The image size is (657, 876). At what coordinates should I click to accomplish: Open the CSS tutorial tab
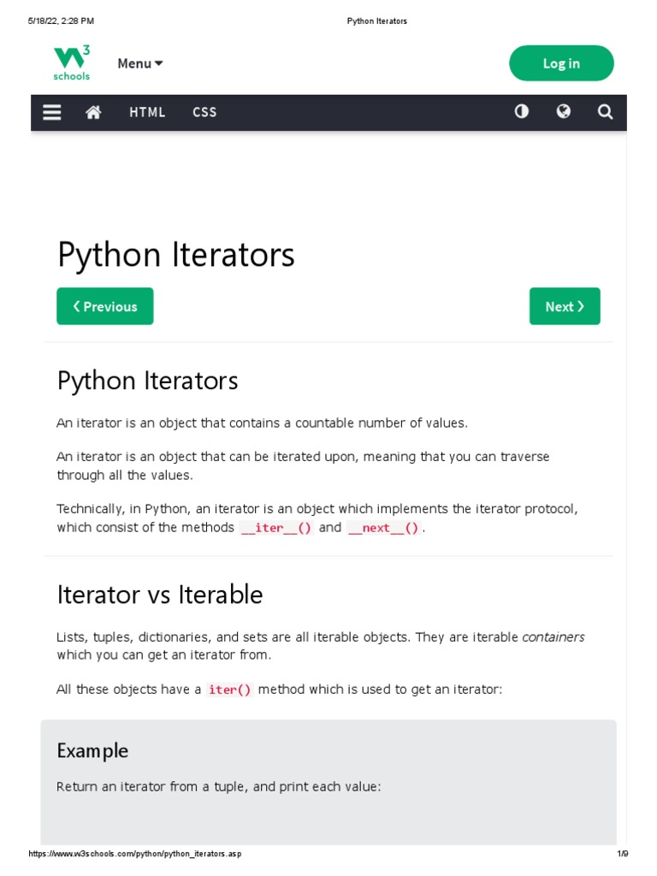(204, 112)
